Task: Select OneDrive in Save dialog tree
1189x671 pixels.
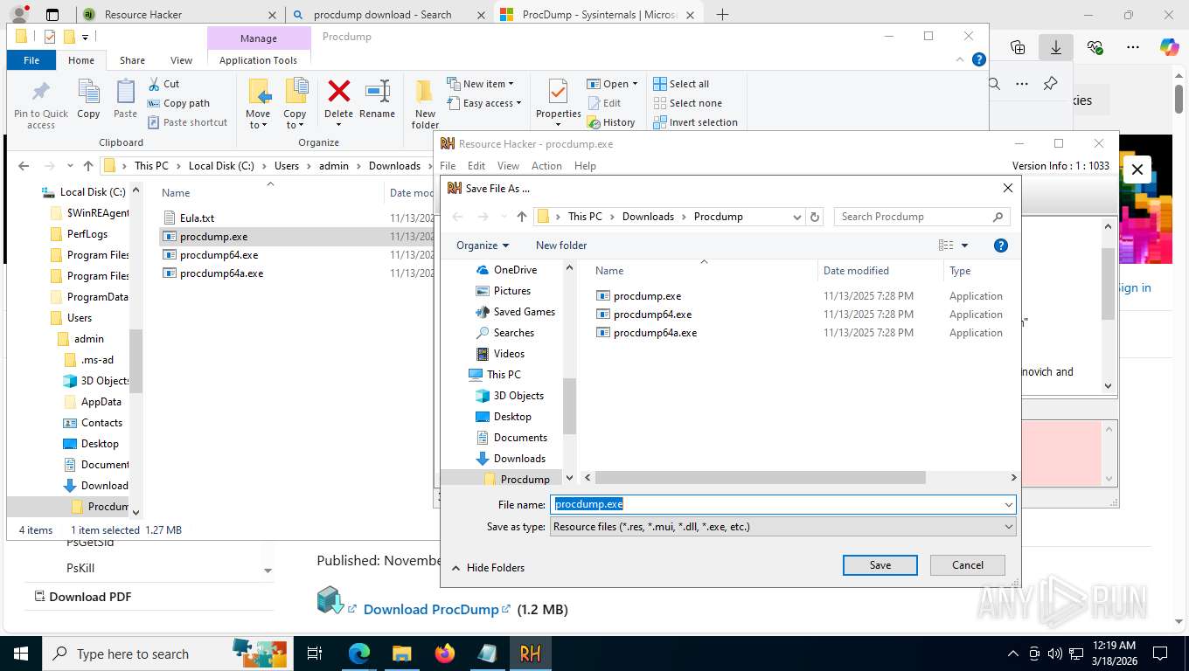Action: click(515, 270)
